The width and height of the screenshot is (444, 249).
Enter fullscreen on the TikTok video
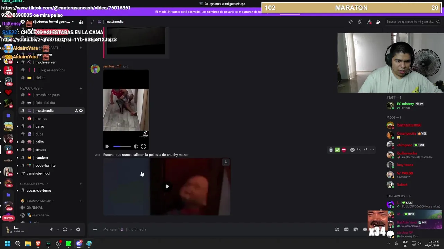pyautogui.click(x=143, y=147)
